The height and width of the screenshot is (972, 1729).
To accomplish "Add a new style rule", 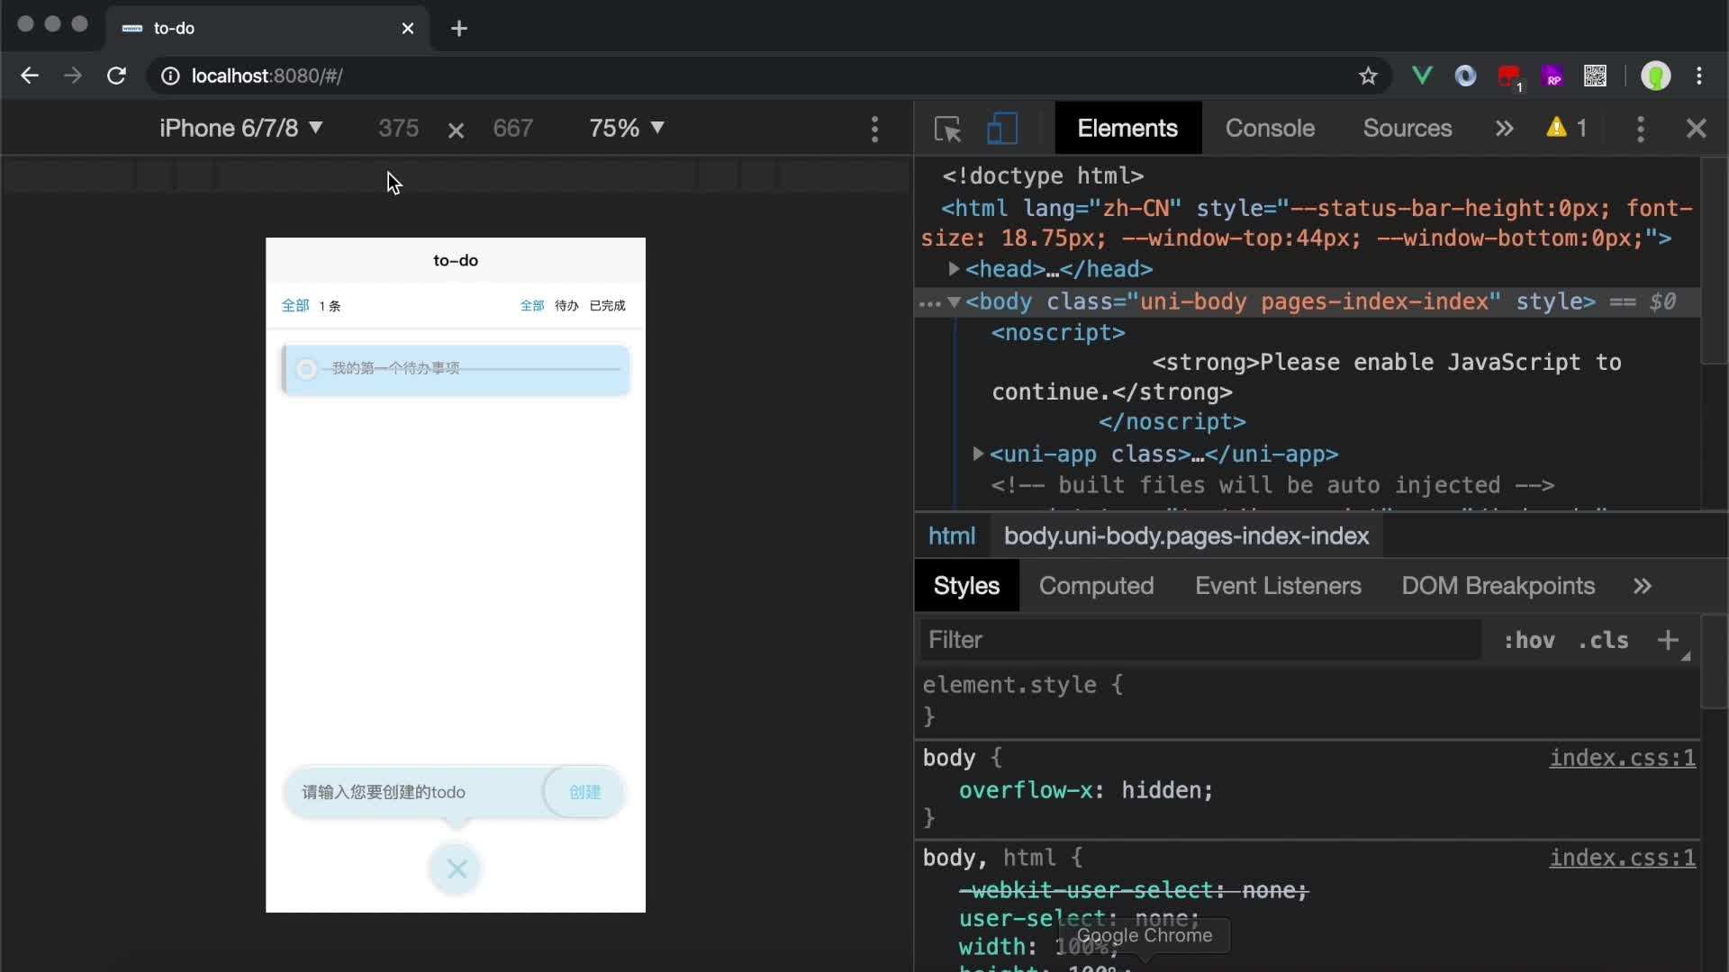I will click(x=1668, y=640).
